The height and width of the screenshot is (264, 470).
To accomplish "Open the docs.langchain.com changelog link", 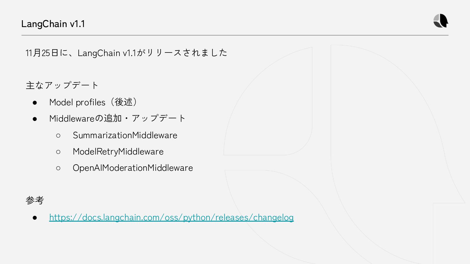I will pyautogui.click(x=171, y=217).
